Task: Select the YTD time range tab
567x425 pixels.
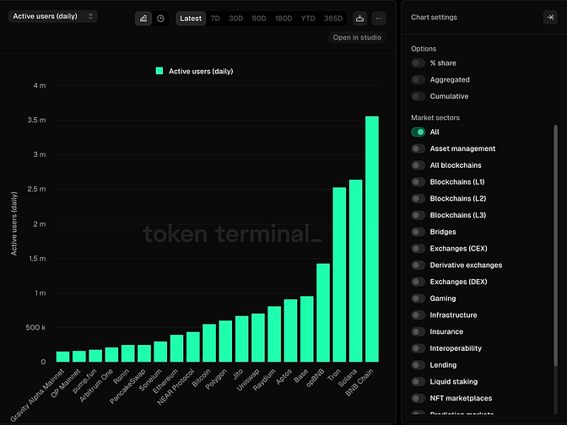Action: [308, 19]
